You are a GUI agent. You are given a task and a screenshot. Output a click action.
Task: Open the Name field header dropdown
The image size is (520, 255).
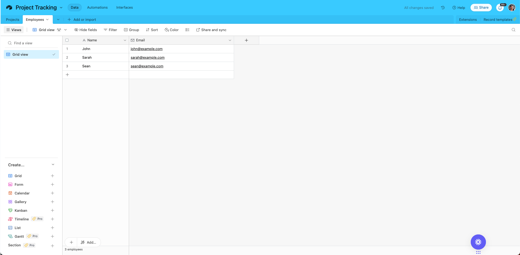pos(125,40)
